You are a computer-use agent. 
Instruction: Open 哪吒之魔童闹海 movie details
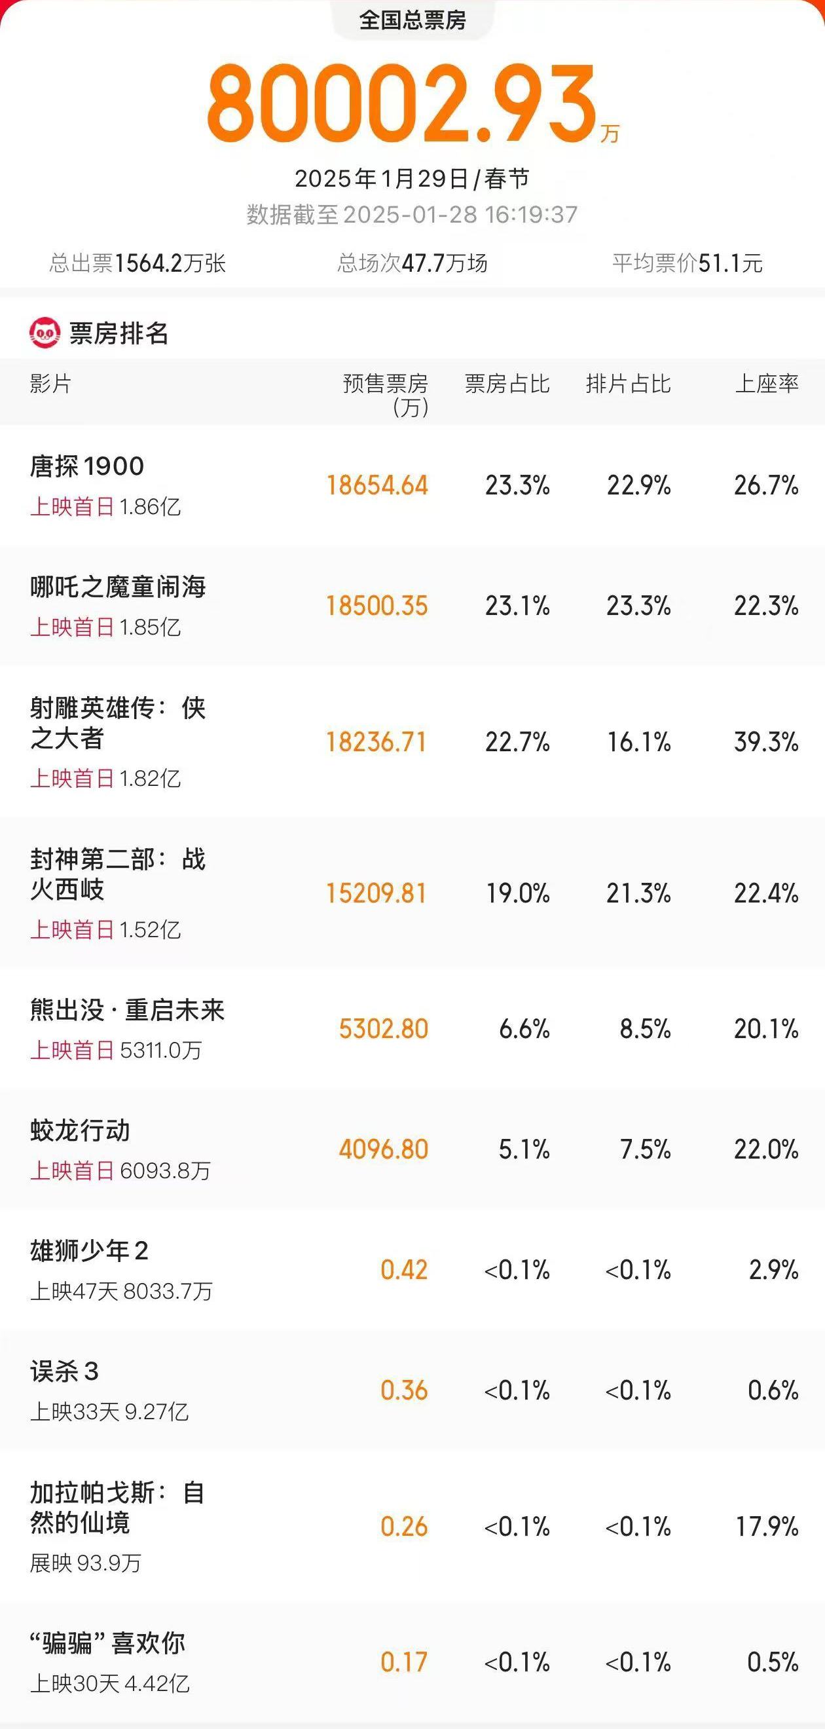tap(118, 587)
